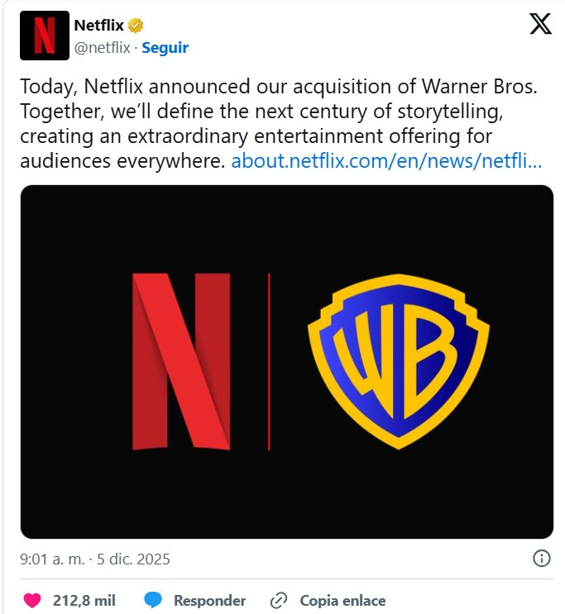
Task: Click the Netflix profile avatar
Action: (x=44, y=35)
